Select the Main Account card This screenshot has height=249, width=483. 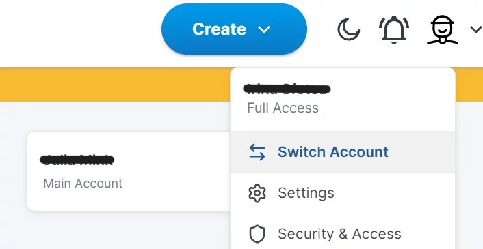coord(129,171)
